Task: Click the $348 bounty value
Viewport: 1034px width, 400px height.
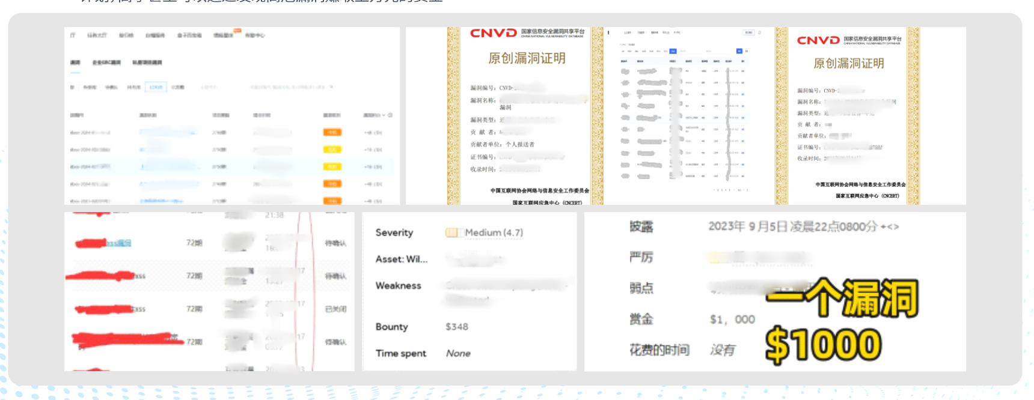Action: (x=457, y=327)
